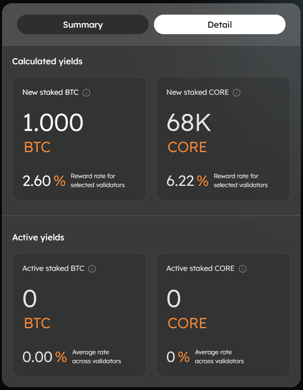Open the New staked BTC info tooltip icon
The height and width of the screenshot is (390, 303).
coord(85,92)
